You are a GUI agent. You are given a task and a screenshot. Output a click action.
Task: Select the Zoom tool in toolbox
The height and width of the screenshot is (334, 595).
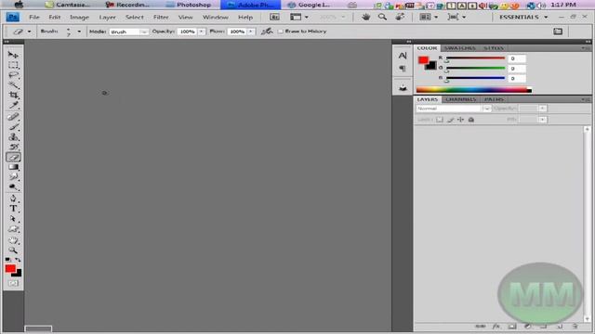pyautogui.click(x=13, y=250)
